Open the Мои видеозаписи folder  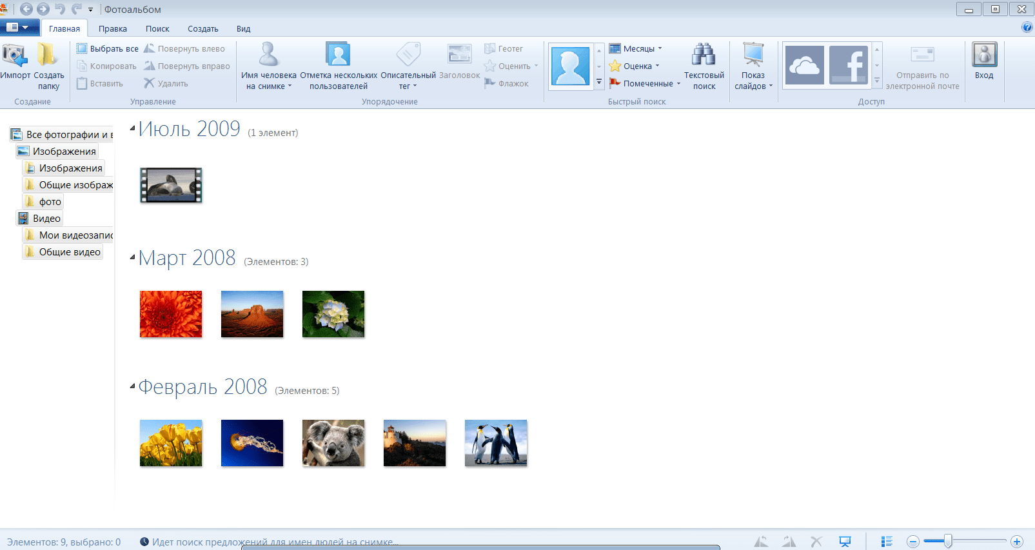pyautogui.click(x=68, y=235)
